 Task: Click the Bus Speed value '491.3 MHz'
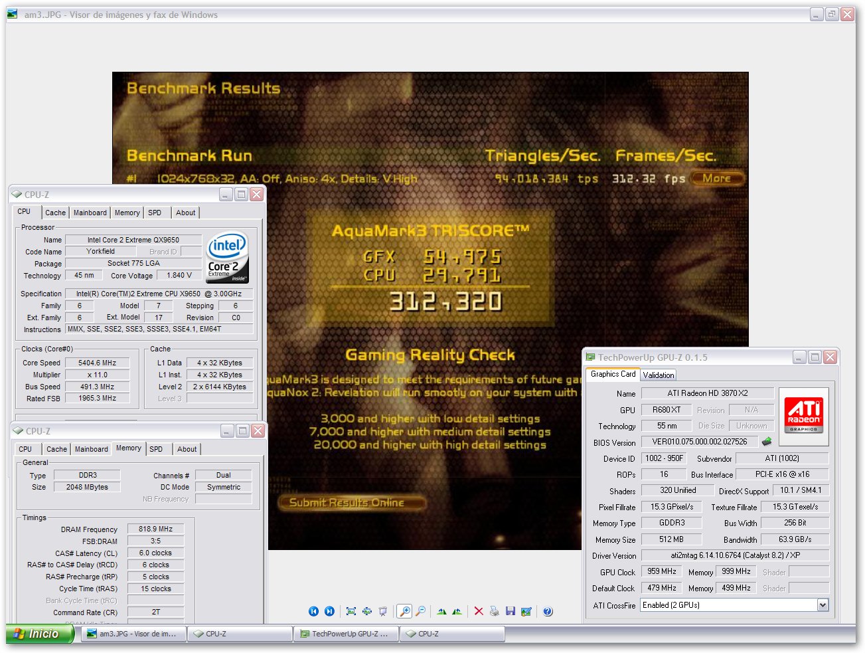click(x=97, y=387)
